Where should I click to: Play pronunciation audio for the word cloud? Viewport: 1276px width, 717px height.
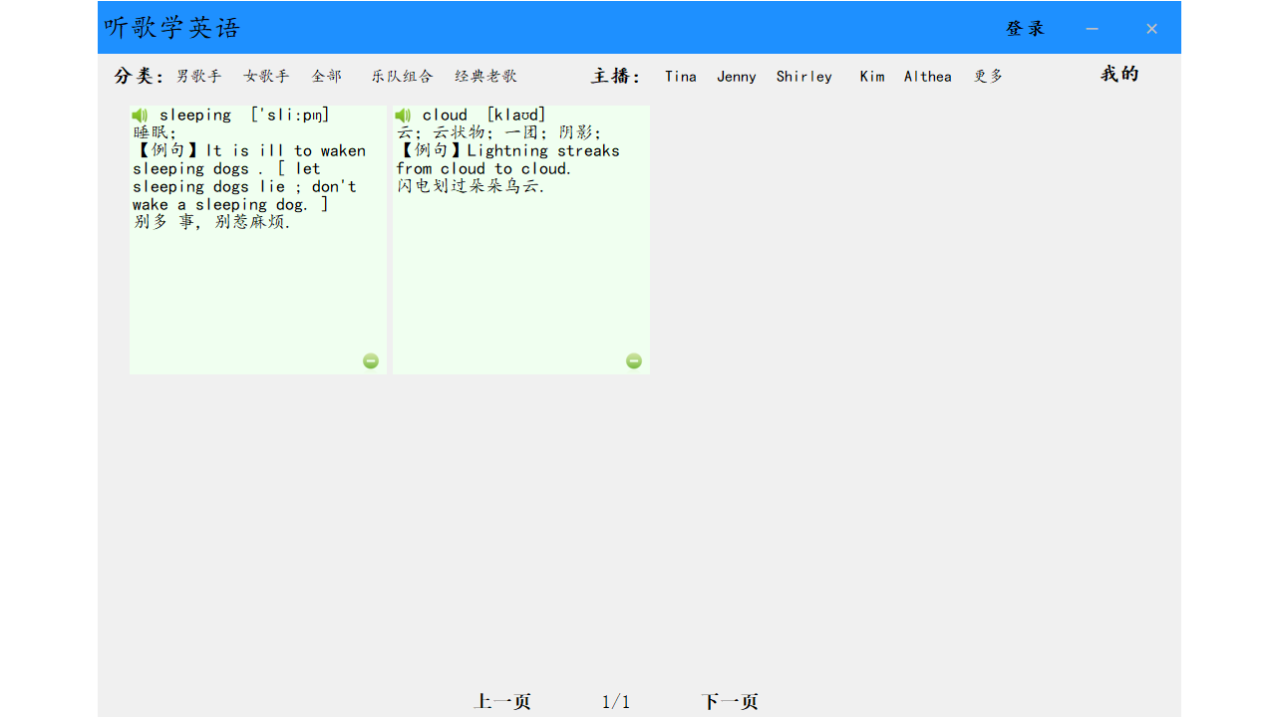pyautogui.click(x=403, y=116)
